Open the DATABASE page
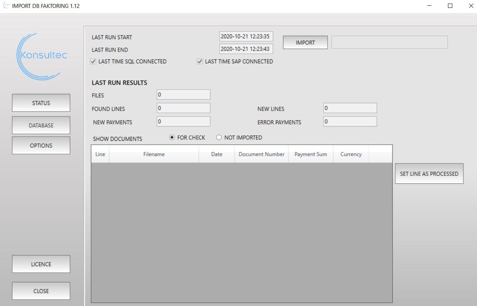This screenshot has height=306, width=477. pos(41,125)
